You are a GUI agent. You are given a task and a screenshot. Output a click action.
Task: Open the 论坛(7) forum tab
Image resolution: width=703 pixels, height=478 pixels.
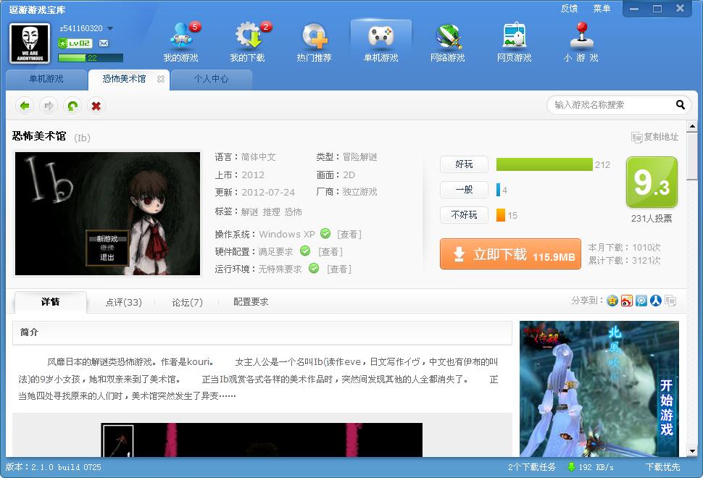click(x=188, y=303)
